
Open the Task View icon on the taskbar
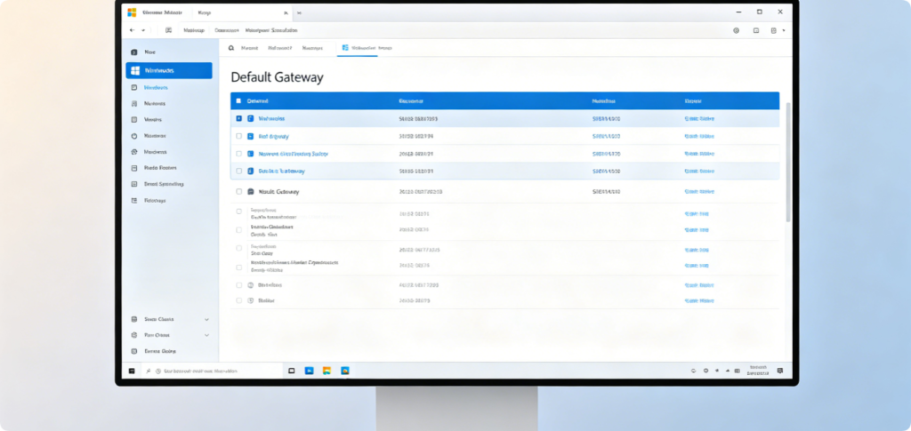click(x=292, y=371)
